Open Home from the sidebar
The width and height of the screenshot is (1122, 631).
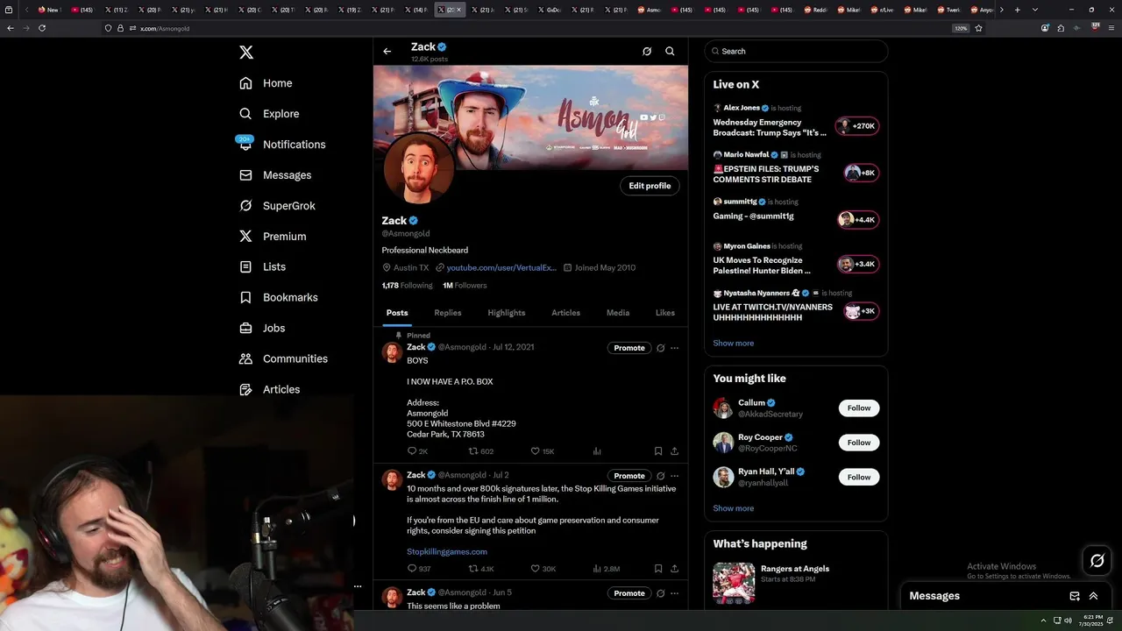pyautogui.click(x=266, y=83)
